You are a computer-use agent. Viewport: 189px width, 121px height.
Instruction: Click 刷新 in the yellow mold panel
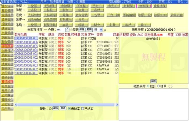coord(153,81)
